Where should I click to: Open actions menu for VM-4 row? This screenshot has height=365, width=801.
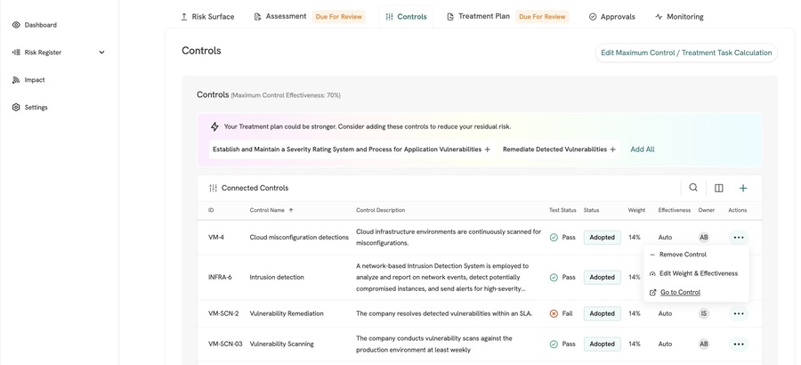[738, 237]
